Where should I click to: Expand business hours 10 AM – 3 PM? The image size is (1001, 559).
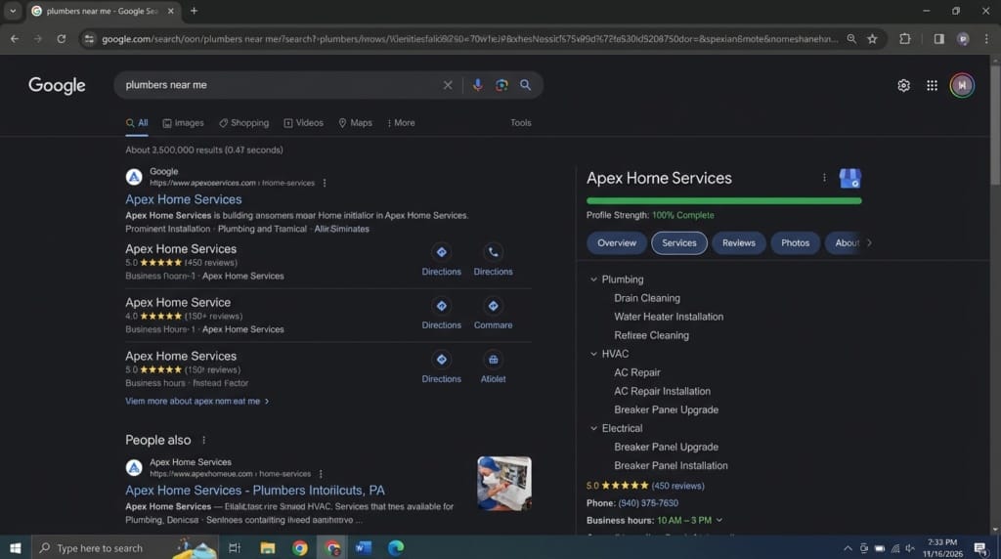tap(719, 521)
